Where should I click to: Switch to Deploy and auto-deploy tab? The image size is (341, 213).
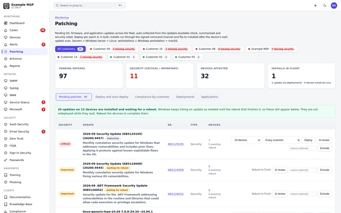(112, 97)
